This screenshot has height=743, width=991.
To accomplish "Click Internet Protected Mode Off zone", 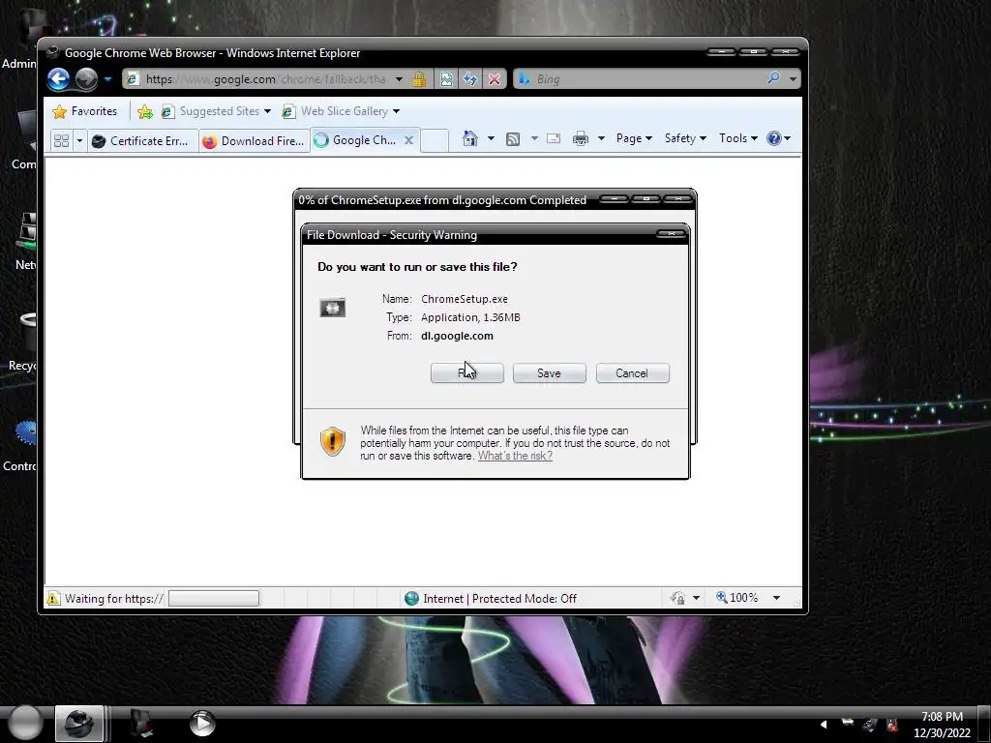I will point(499,598).
